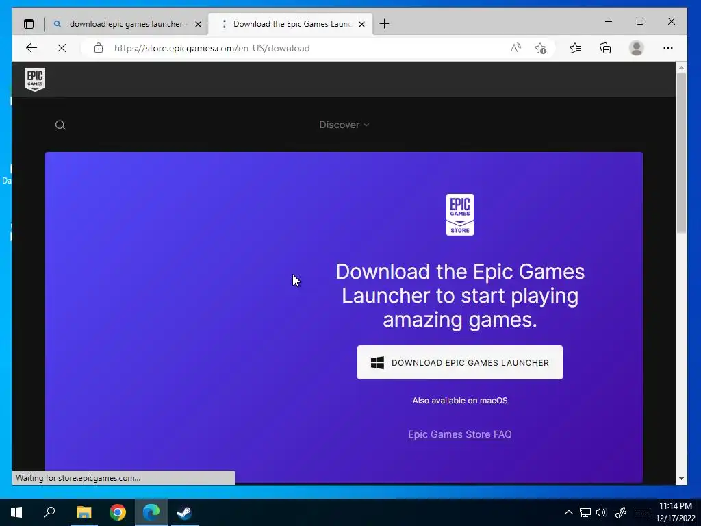Open the browser profile avatar

tap(636, 48)
